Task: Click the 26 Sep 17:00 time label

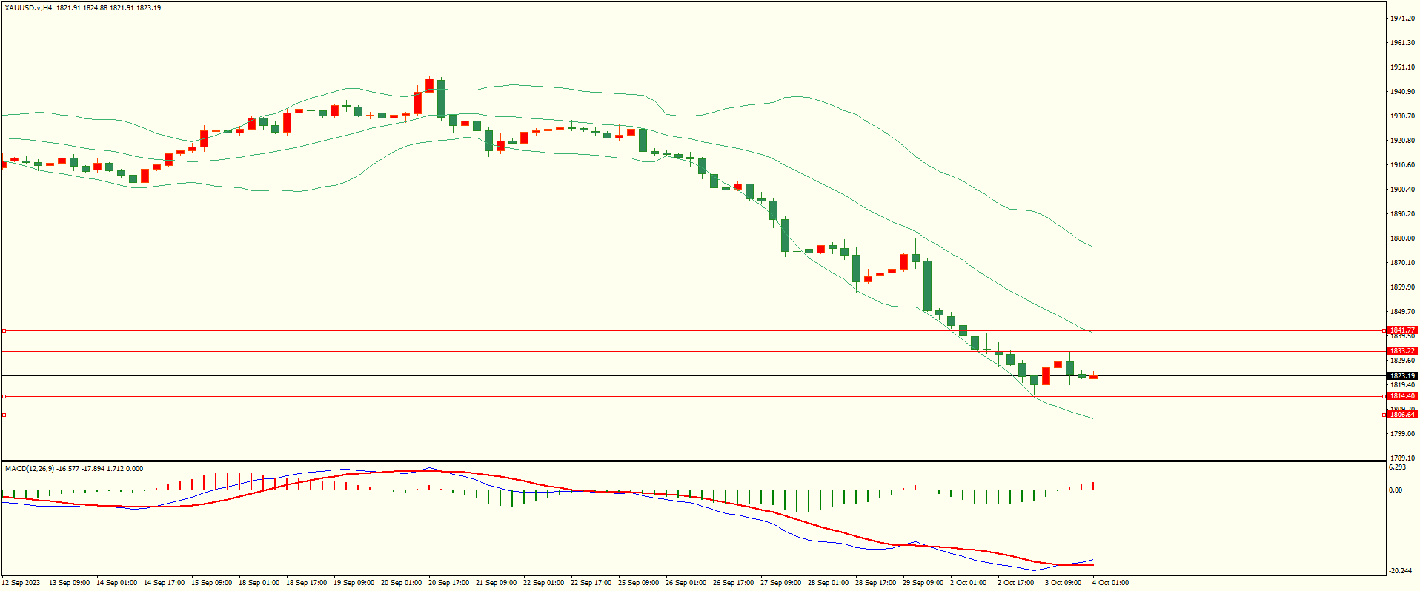Action: tap(734, 583)
